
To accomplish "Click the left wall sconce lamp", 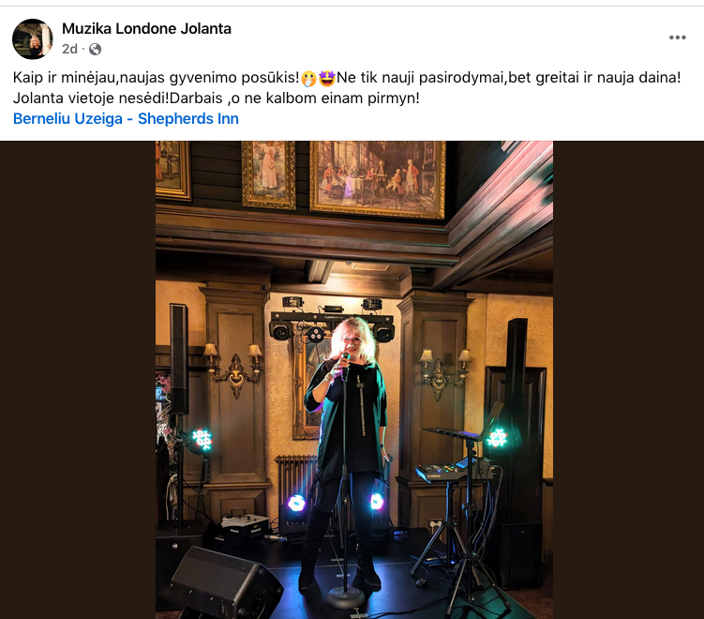I will pos(233,370).
